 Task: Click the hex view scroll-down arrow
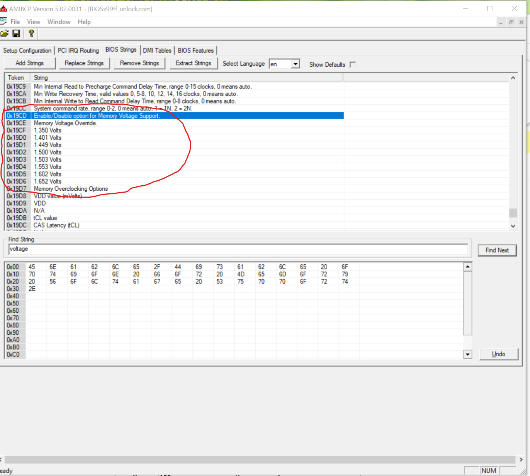[467, 354]
